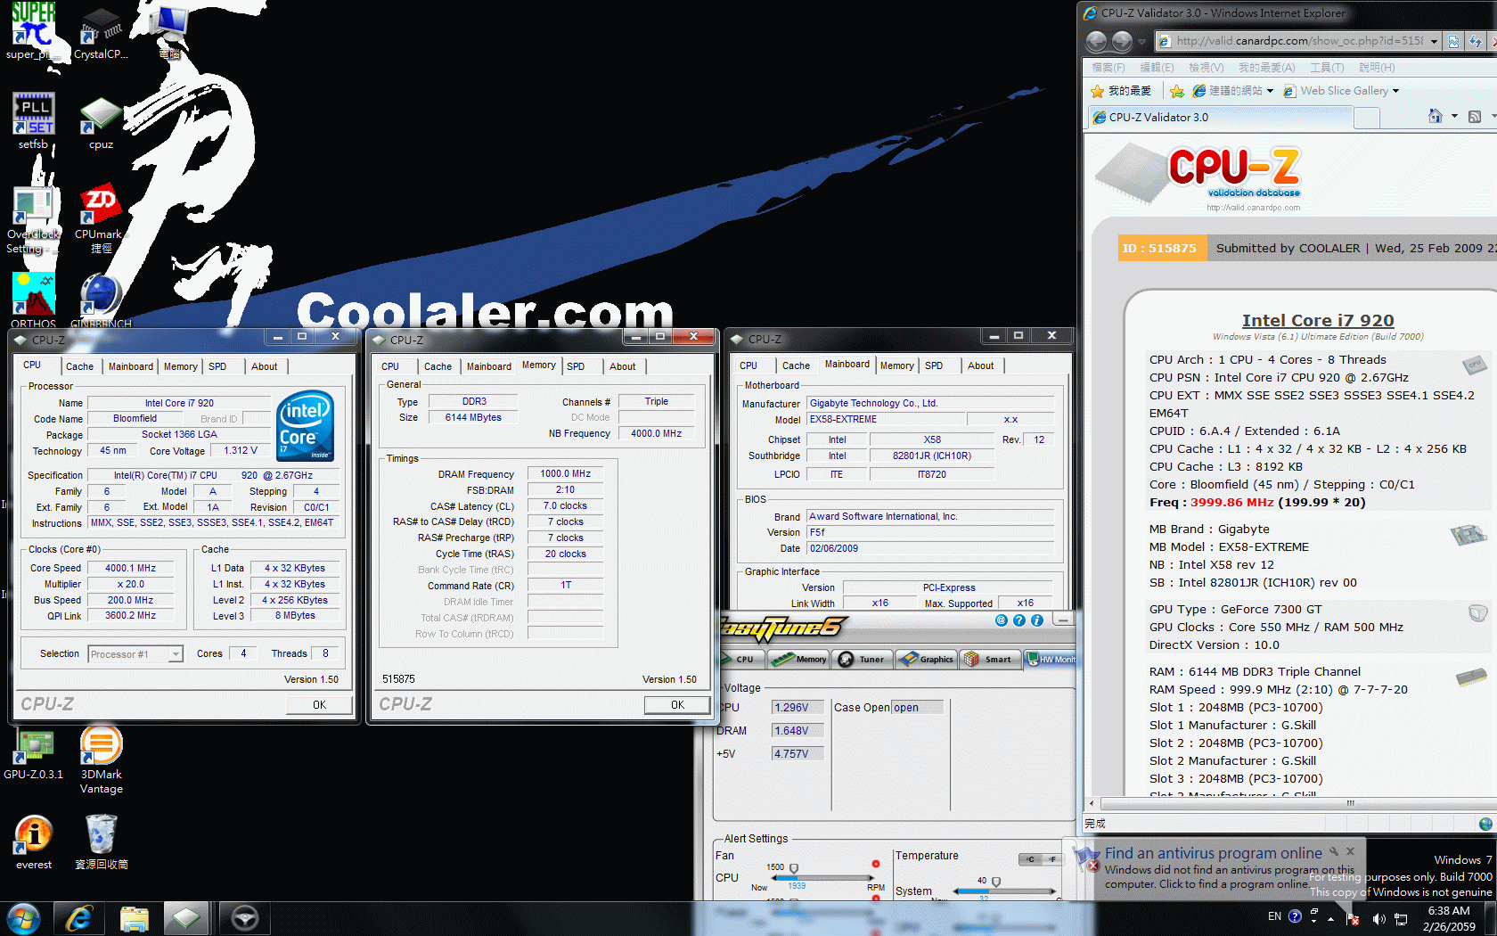This screenshot has width=1497, height=936.
Task: Click the Action Center flag in system tray
Action: pyautogui.click(x=1352, y=917)
